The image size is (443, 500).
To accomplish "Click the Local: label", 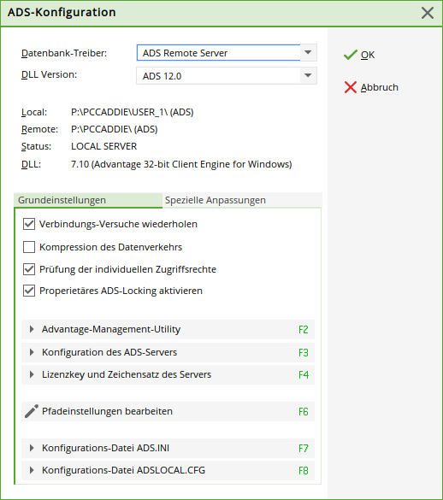I will [x=34, y=112].
